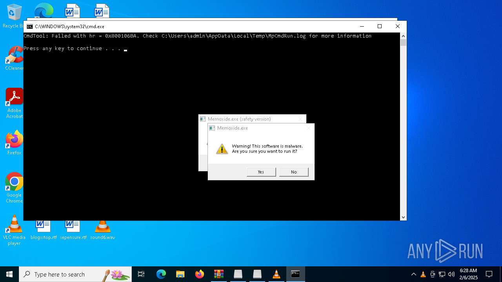Confirm running malware with Yes button
This screenshot has width=502, height=282.
tap(261, 172)
